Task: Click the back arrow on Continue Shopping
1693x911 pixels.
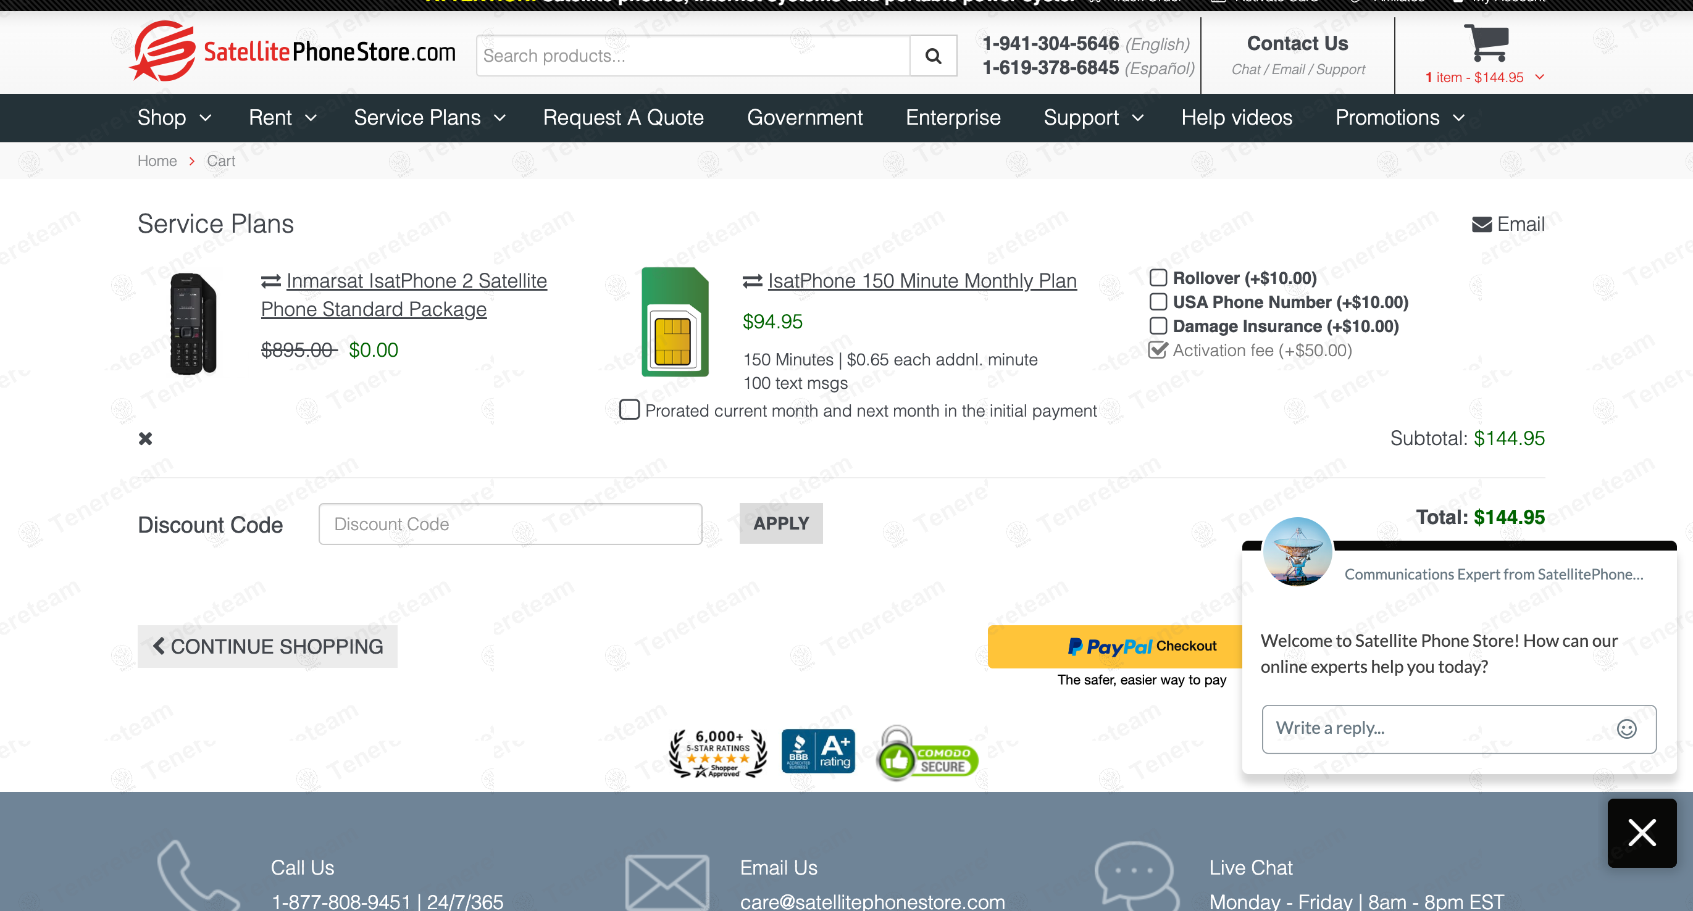Action: pos(159,646)
